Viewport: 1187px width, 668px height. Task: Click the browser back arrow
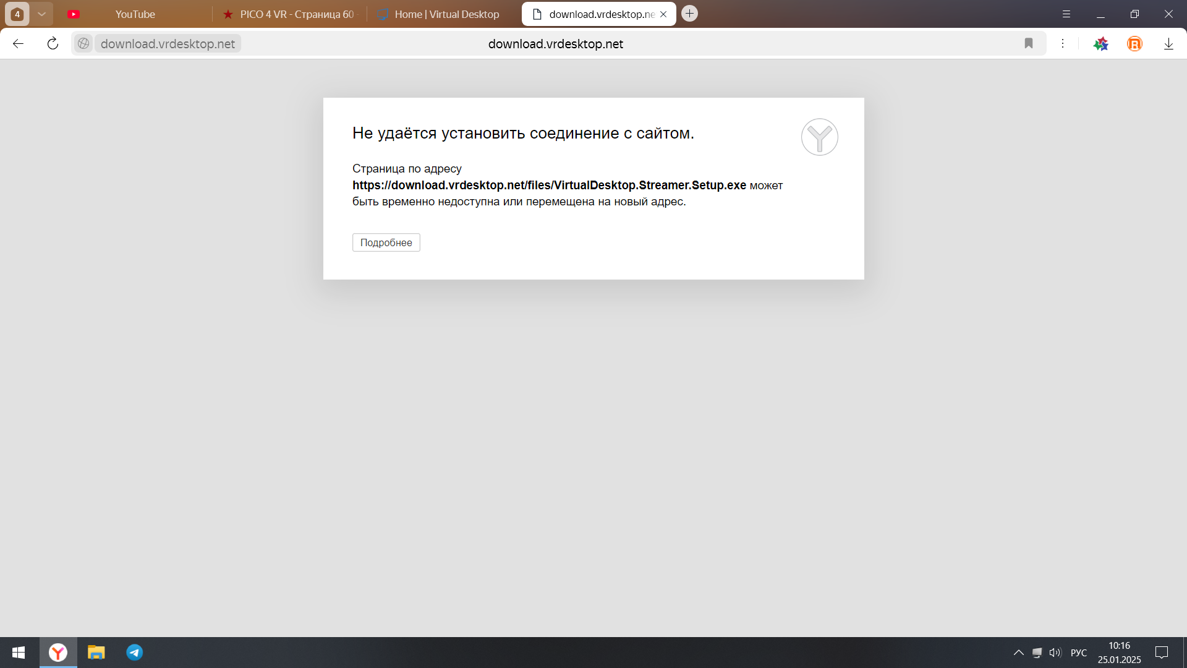point(18,44)
